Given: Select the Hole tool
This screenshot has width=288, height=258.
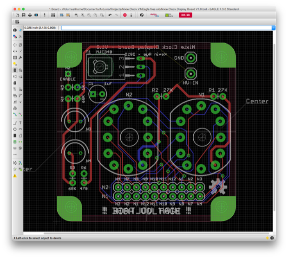Looking at the screenshot, I should (15, 148).
